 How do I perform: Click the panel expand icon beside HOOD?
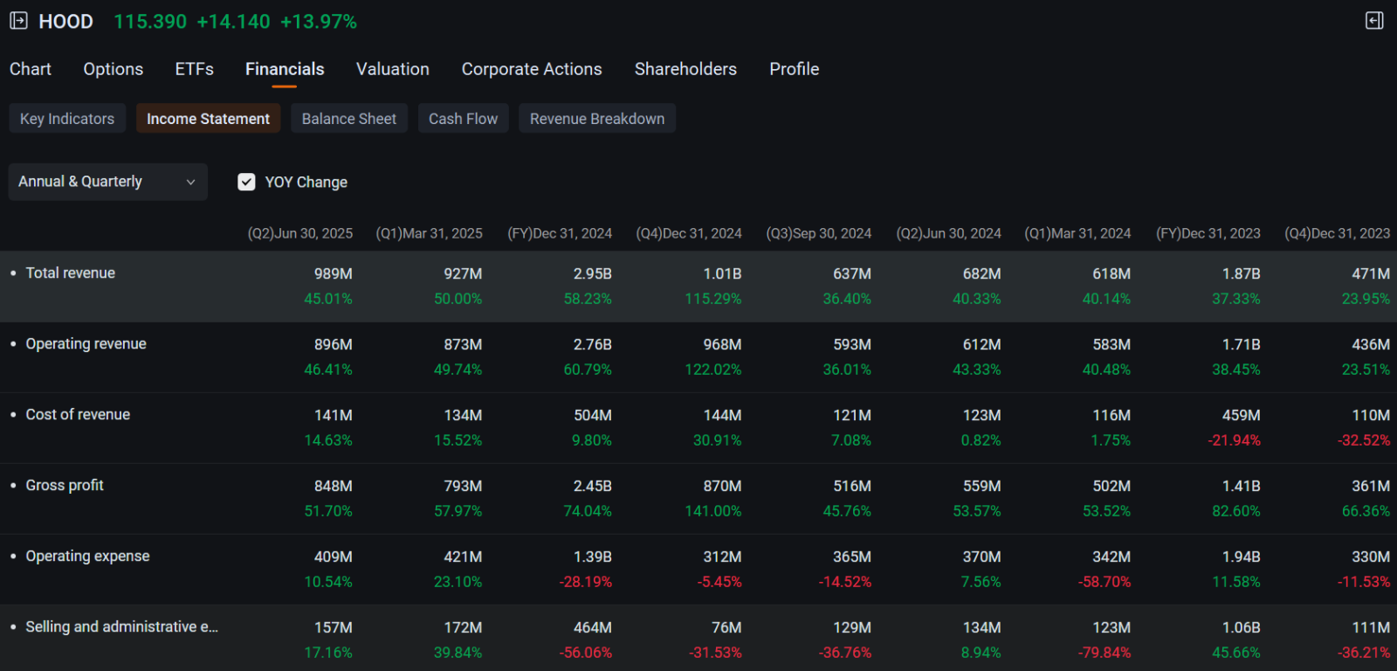click(x=18, y=21)
